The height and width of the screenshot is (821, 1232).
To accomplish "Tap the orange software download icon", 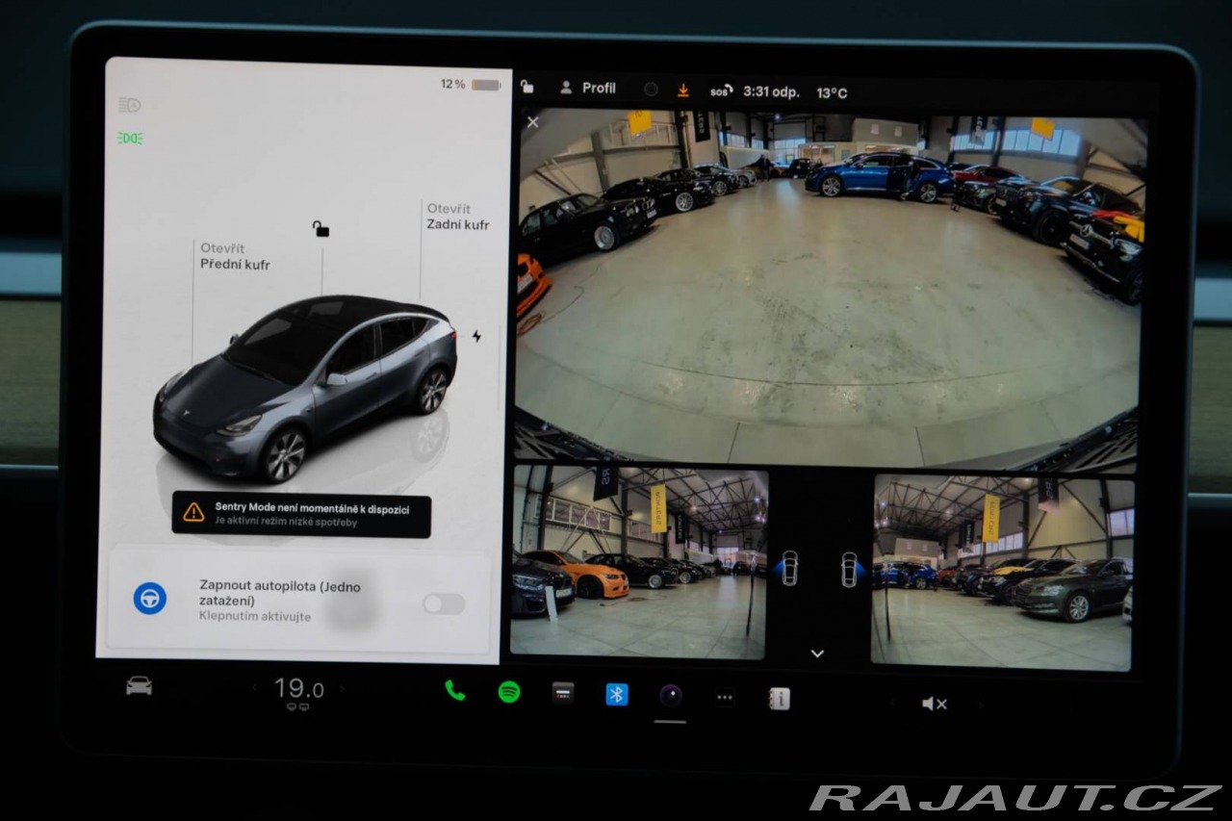I will click(683, 90).
